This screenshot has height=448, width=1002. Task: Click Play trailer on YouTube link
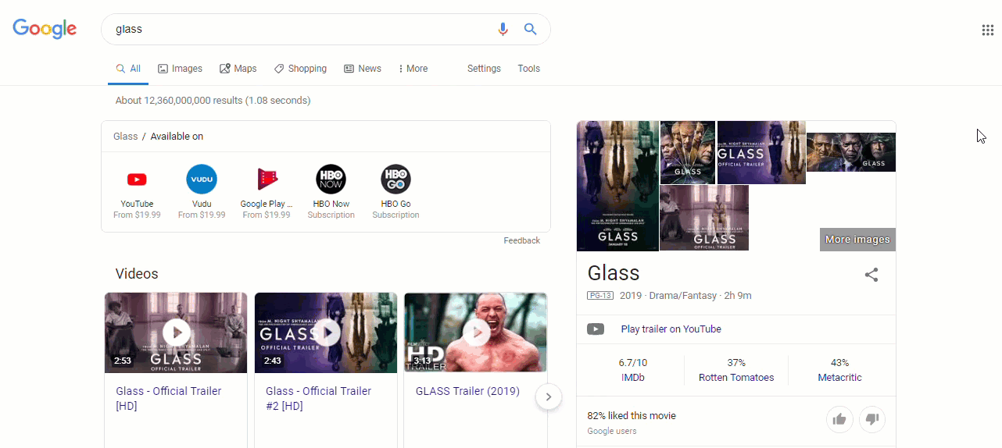671,329
